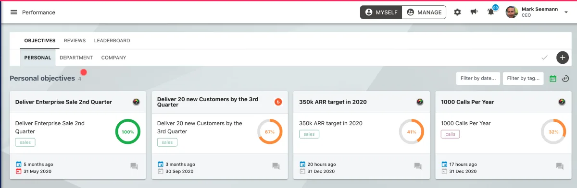Select the DEPARTMENT sub-tab
The width and height of the screenshot is (577, 188).
click(76, 58)
